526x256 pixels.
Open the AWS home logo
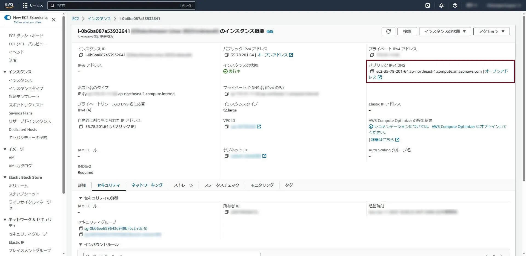(x=9, y=5)
